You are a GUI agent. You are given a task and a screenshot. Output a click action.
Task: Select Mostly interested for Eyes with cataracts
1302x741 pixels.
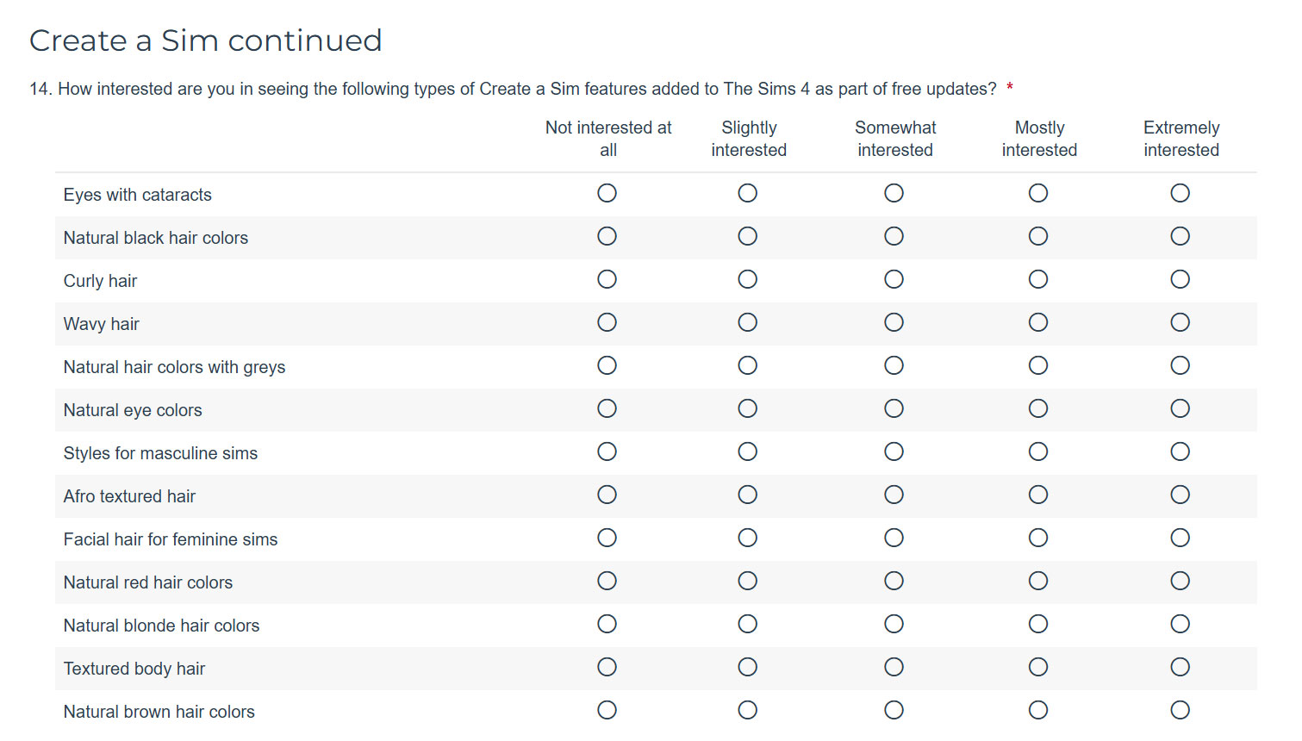(x=1038, y=193)
